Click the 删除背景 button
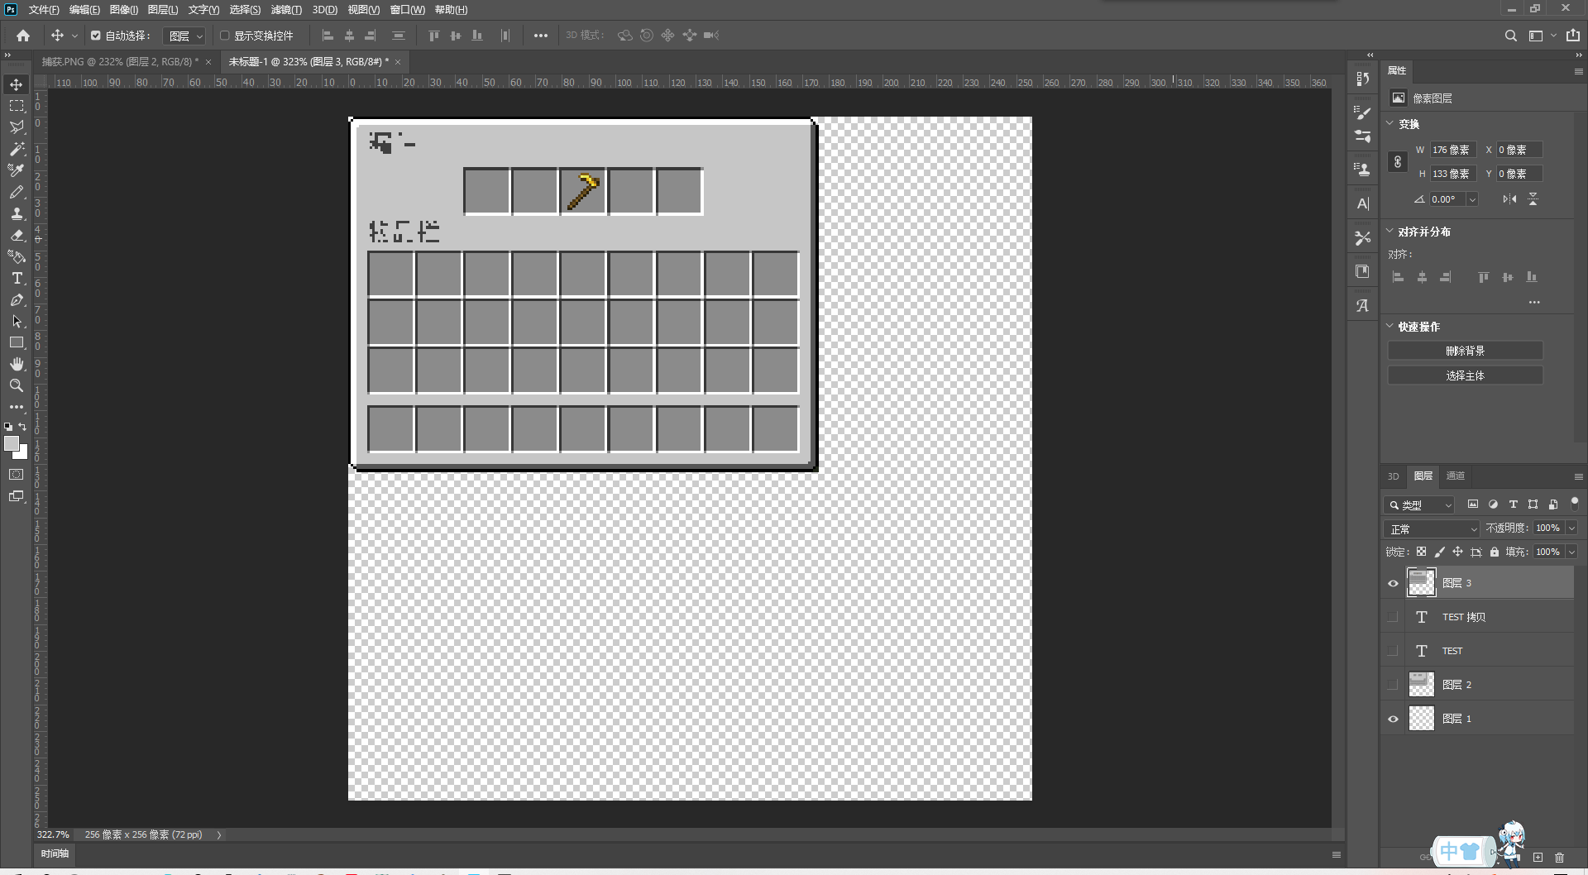The width and height of the screenshot is (1588, 875). (1465, 351)
